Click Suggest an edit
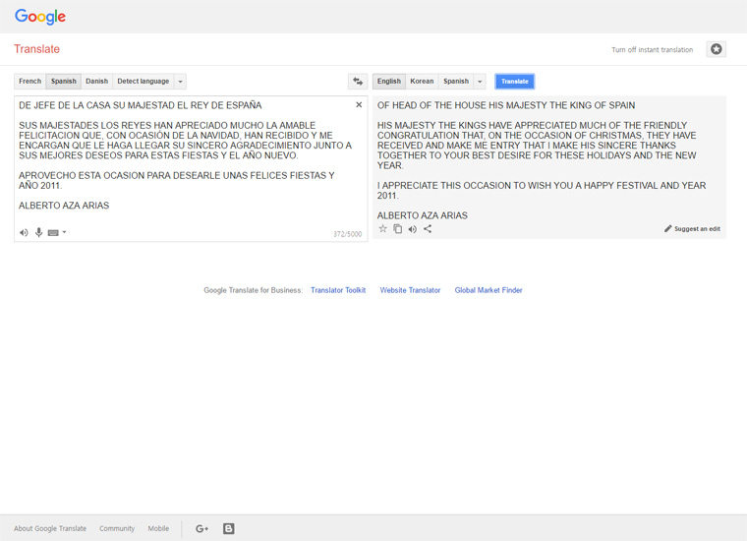 click(x=692, y=229)
